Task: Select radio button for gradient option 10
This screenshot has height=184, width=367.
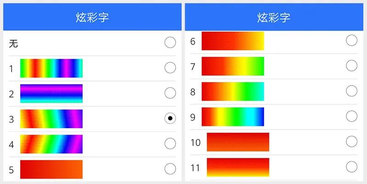Action: click(351, 141)
